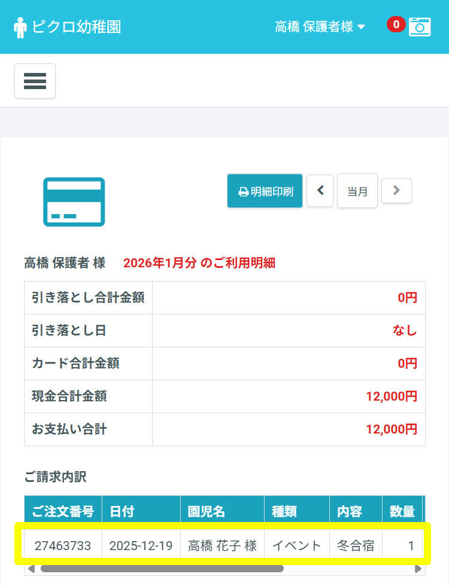This screenshot has height=586, width=449.
Task: Click the ピクロ幼稚園 site title
Action: pos(77,27)
